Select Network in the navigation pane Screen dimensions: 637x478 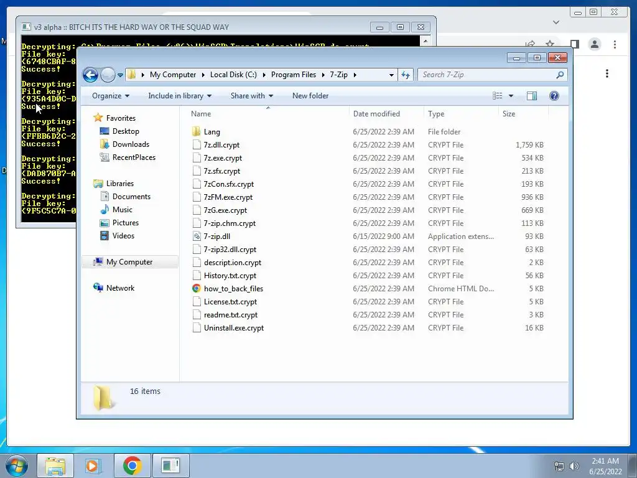pos(120,288)
